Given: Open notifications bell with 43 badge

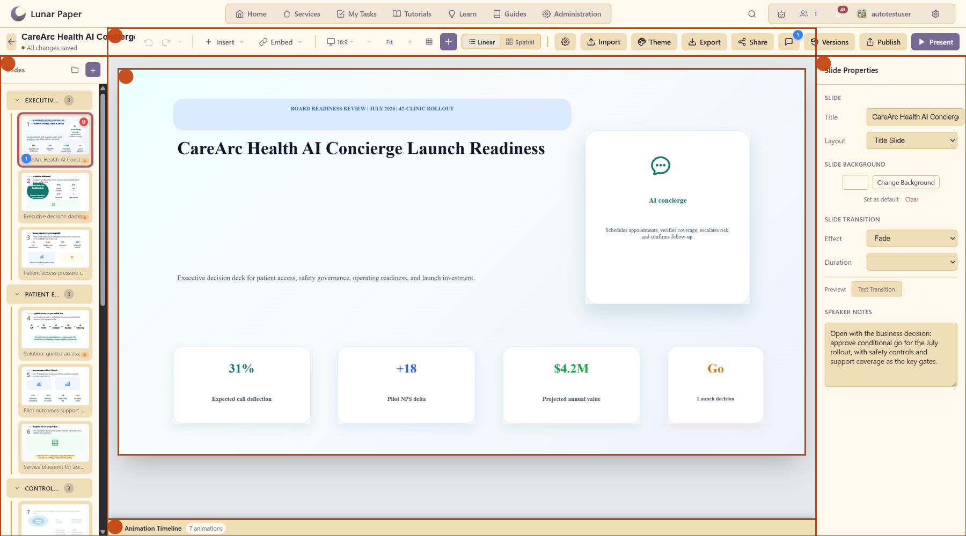Looking at the screenshot, I should pyautogui.click(x=838, y=14).
